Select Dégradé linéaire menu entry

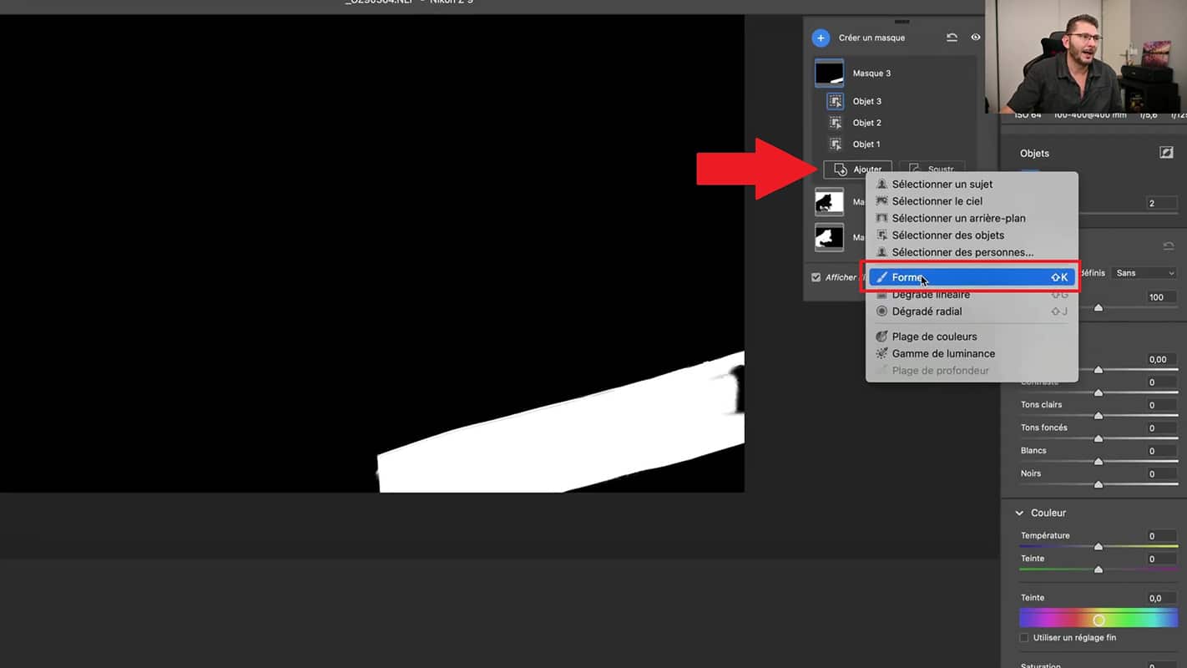(x=972, y=295)
